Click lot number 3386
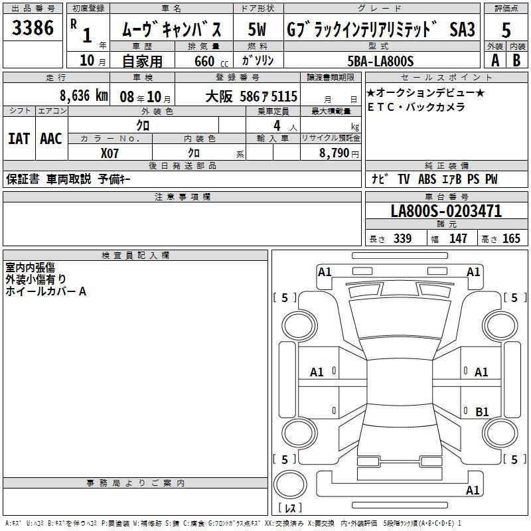The height and width of the screenshot is (531, 531). tap(33, 27)
